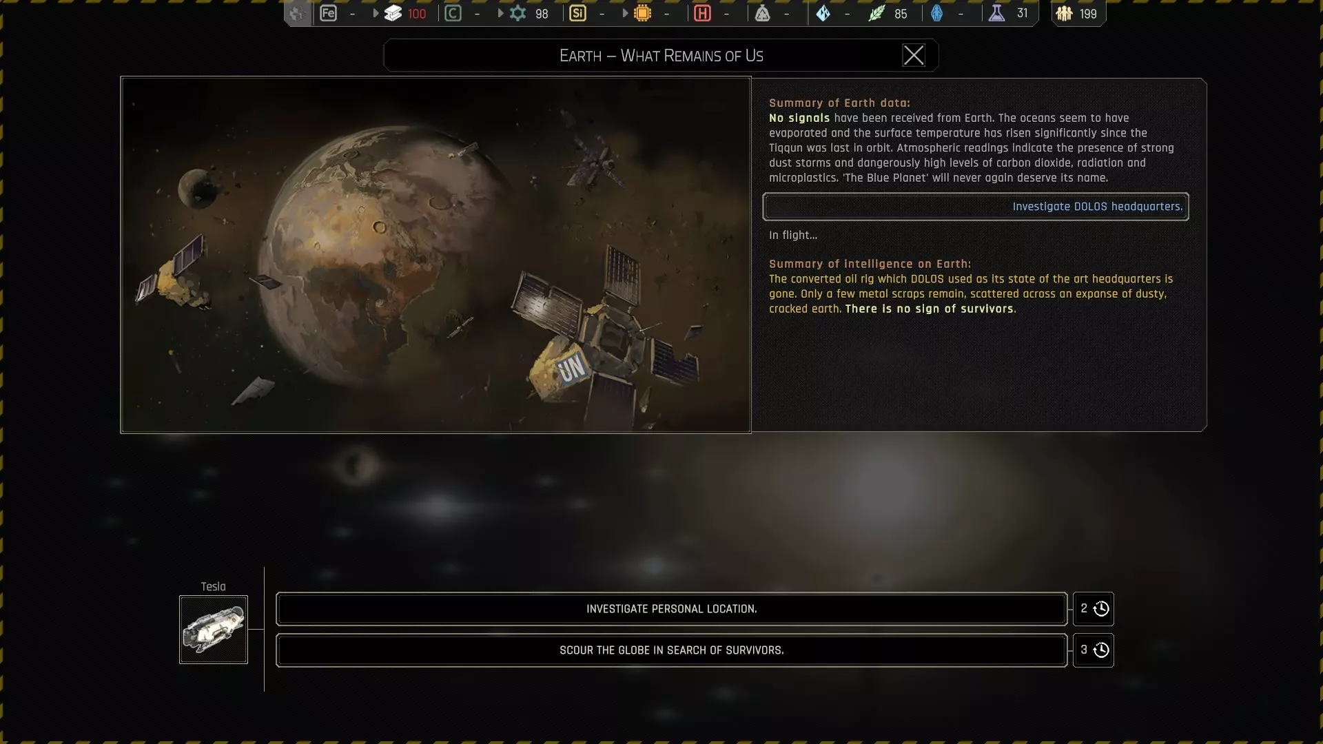Expand the arrow between Iron and alloy
Viewport: 1323px width, 744px height.
(376, 13)
